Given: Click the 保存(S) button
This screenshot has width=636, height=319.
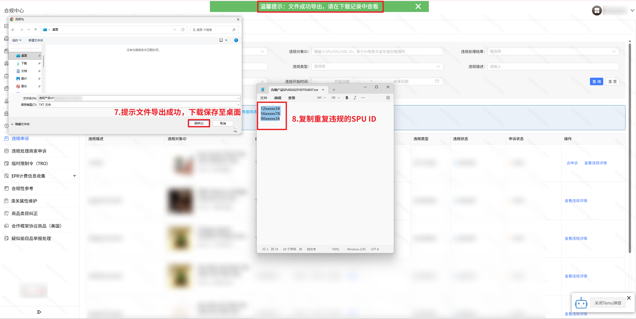Looking at the screenshot, I should [x=199, y=123].
